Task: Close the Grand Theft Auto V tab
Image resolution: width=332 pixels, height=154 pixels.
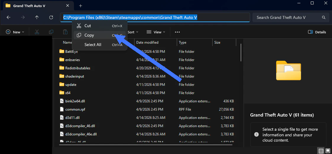Action: (x=67, y=6)
